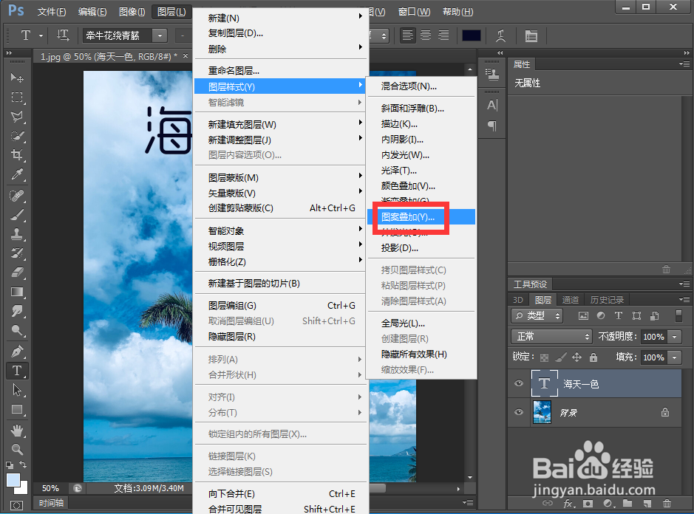The width and height of the screenshot is (694, 514).
Task: Open the fx layer style menu icon
Action: click(x=568, y=503)
